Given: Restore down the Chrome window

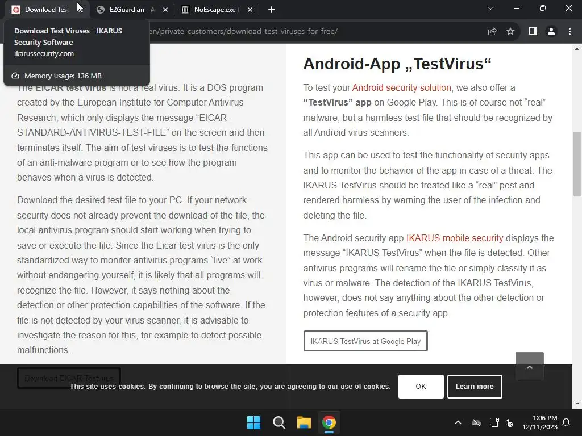Looking at the screenshot, I should [x=543, y=8].
